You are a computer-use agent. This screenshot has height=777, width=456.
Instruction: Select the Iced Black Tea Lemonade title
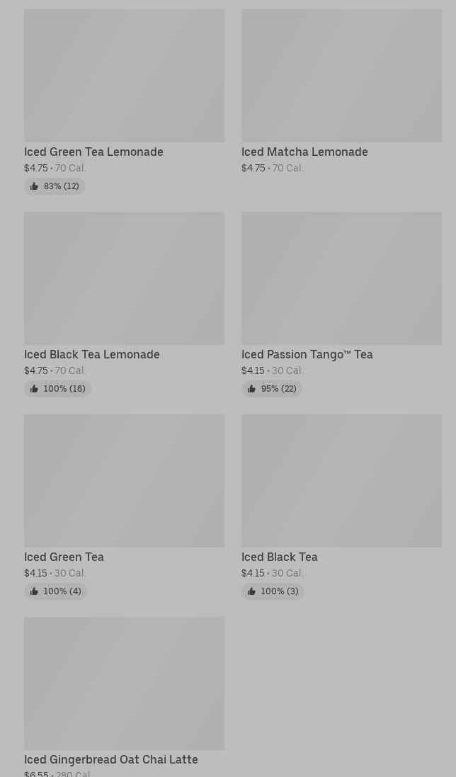92,354
